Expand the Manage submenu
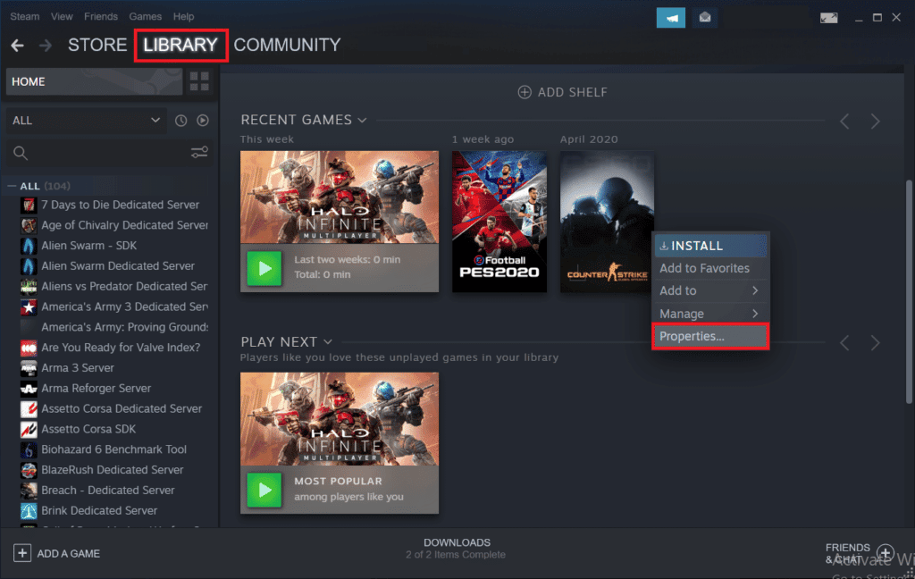 709,313
